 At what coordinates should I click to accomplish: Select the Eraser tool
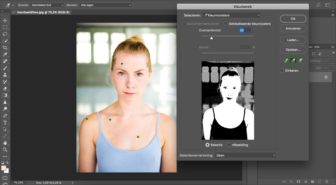coord(5,89)
